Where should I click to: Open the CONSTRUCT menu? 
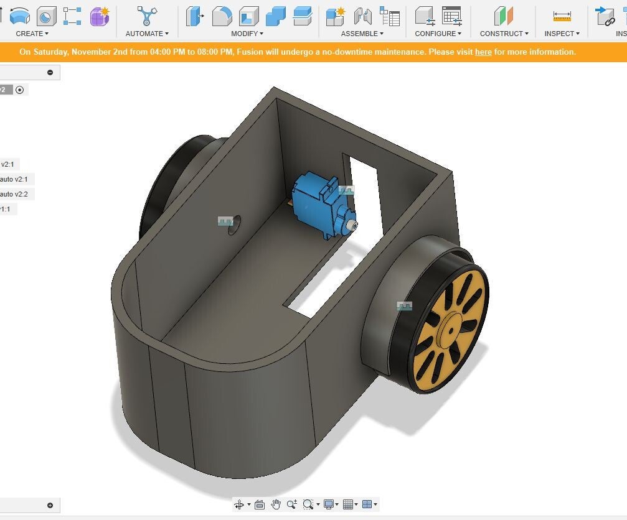coord(504,34)
